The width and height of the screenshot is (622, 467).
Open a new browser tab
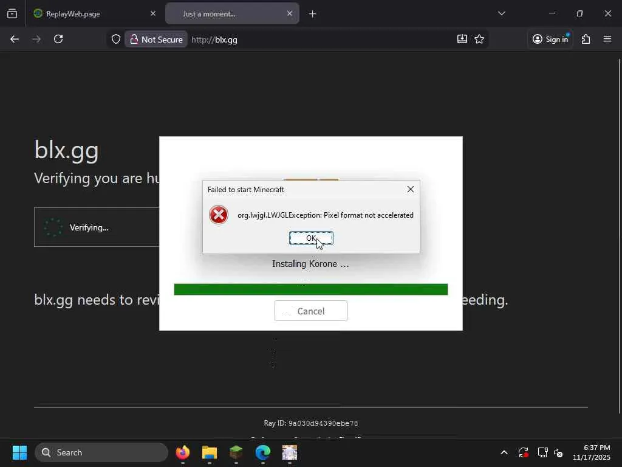point(313,14)
